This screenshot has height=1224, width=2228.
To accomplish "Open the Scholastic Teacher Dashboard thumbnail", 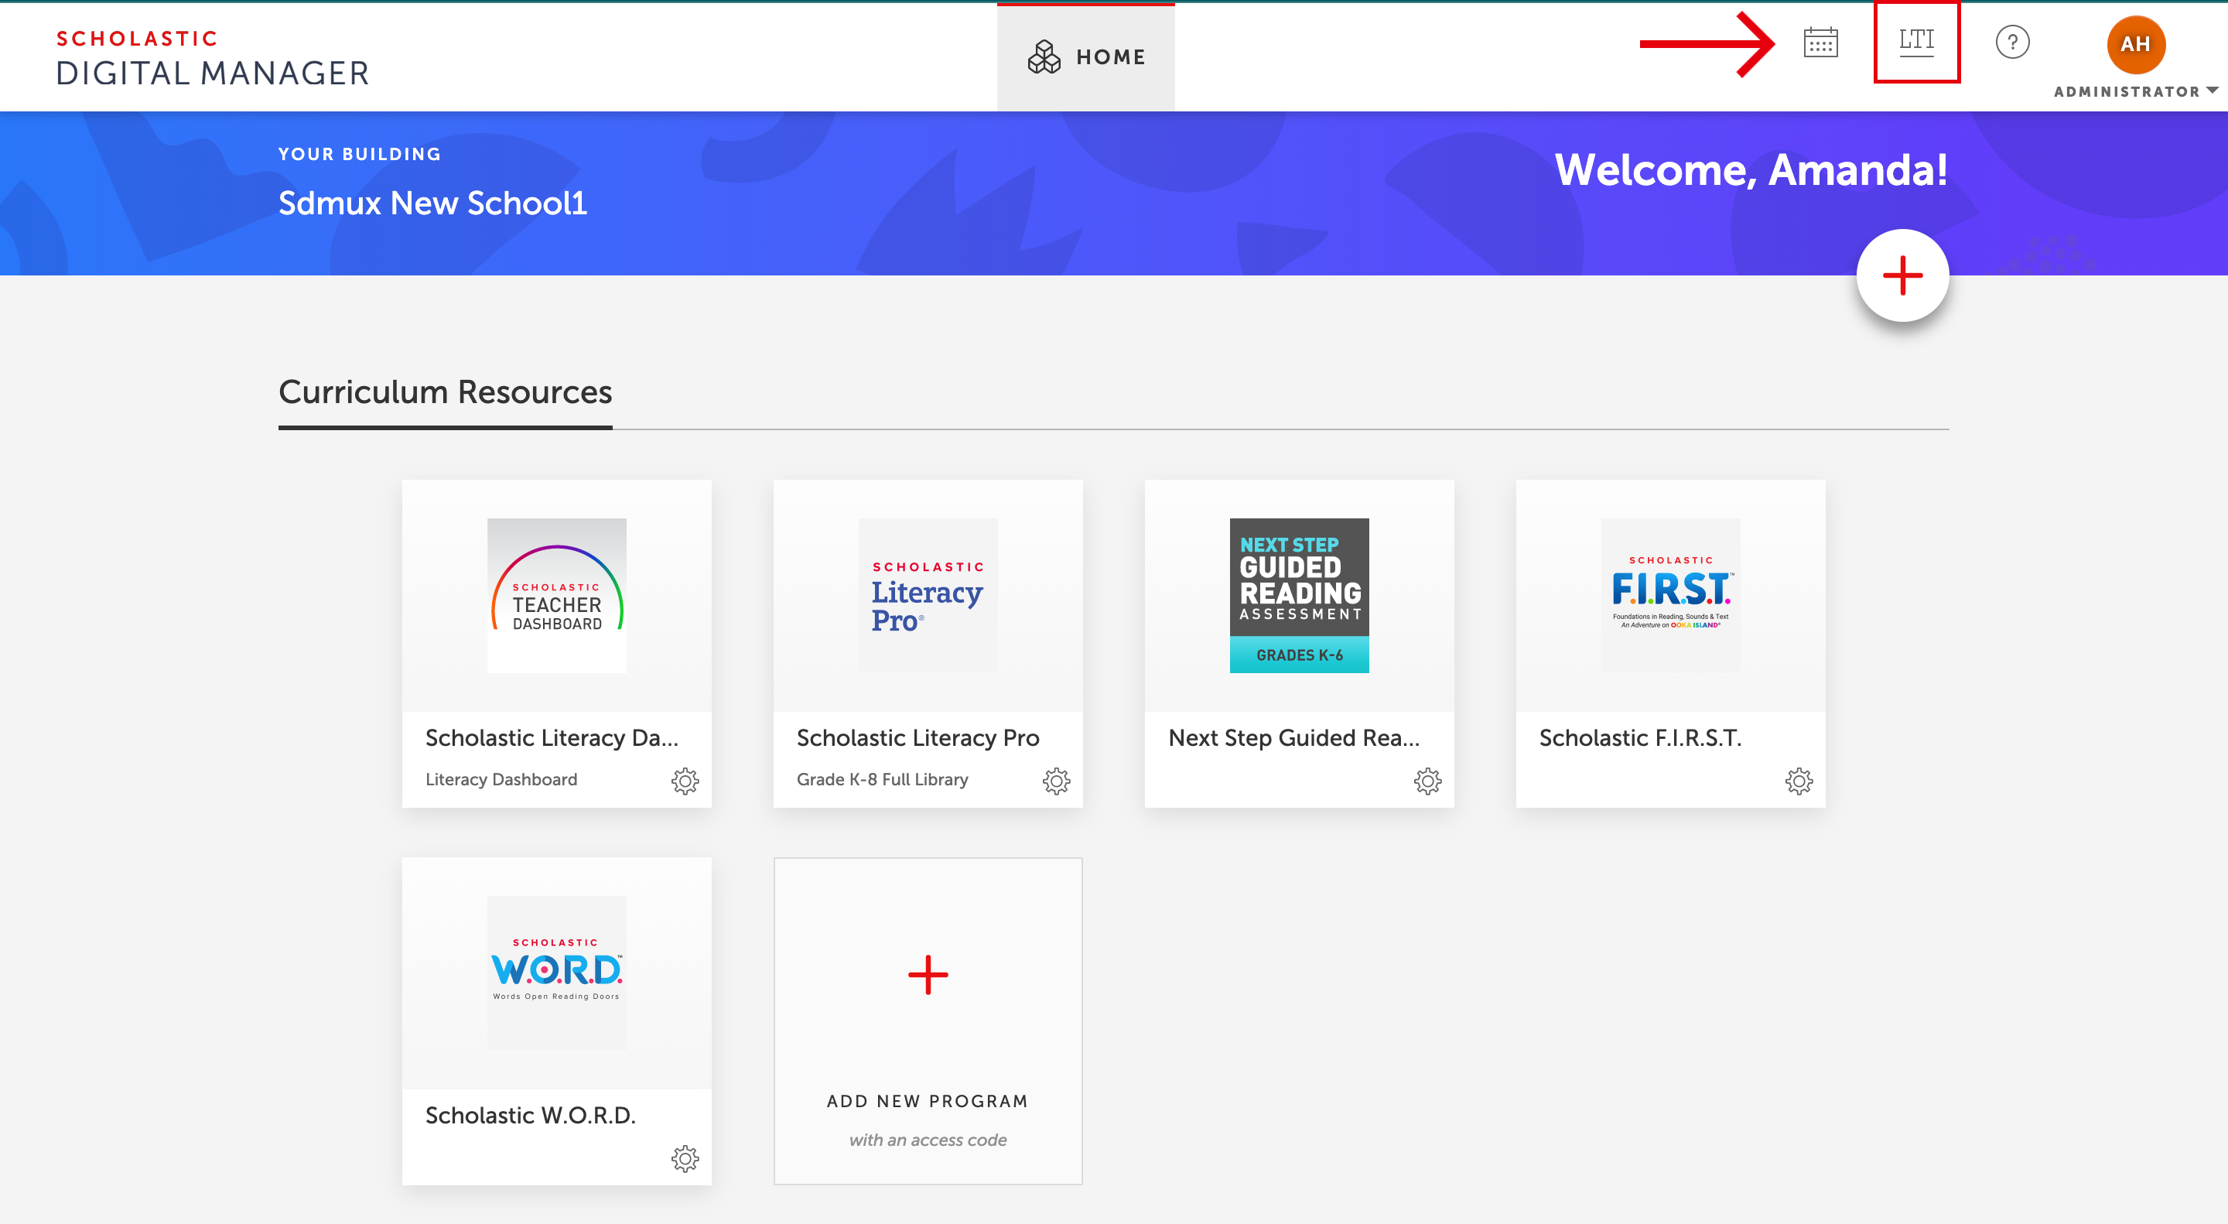I will pos(556,595).
